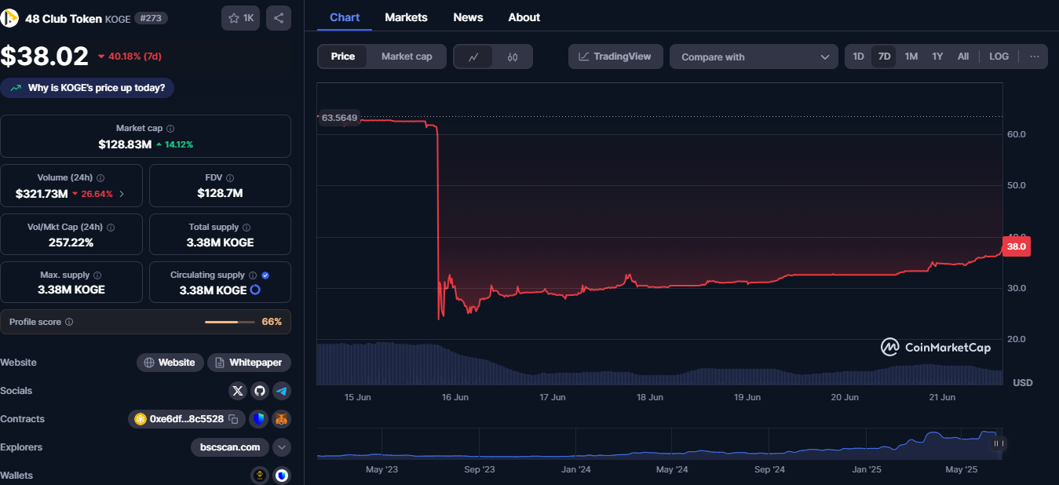Screen dimensions: 1059x485
Task: Select the Market cap chart toggle
Action: coord(407,57)
